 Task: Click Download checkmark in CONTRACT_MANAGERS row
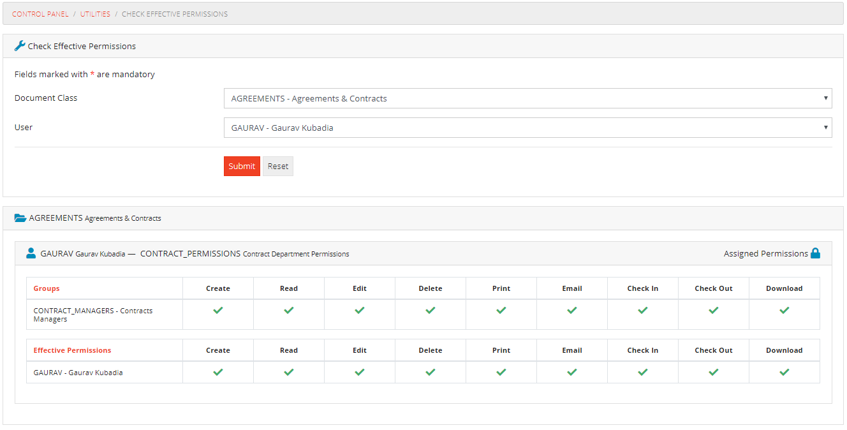(784, 310)
